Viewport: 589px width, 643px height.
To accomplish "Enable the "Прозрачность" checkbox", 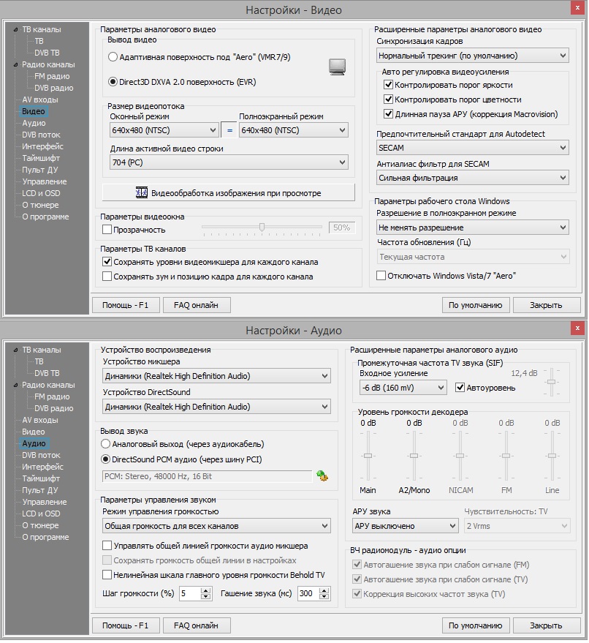I will click(x=108, y=230).
